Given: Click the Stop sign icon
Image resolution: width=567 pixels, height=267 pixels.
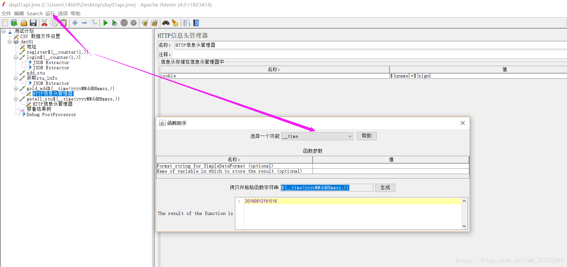Looking at the screenshot, I should click(x=124, y=23).
